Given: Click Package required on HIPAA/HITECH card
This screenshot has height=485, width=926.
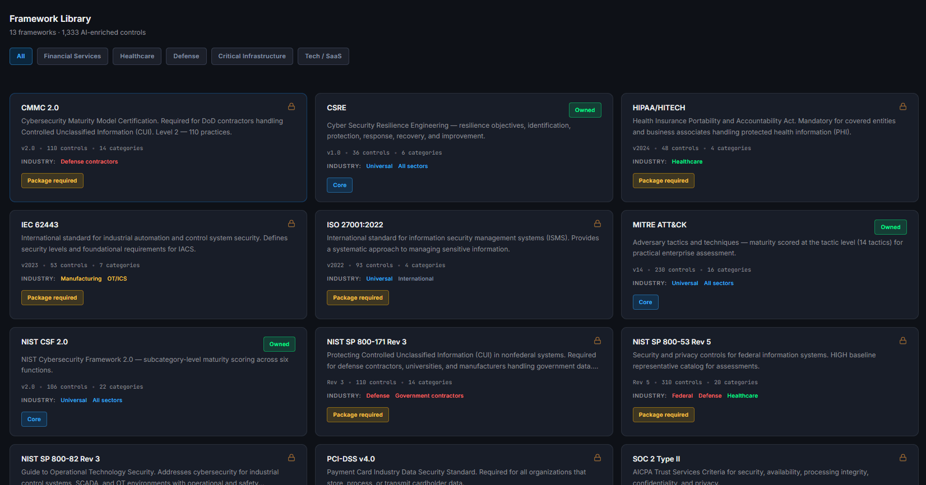Looking at the screenshot, I should tap(663, 180).
